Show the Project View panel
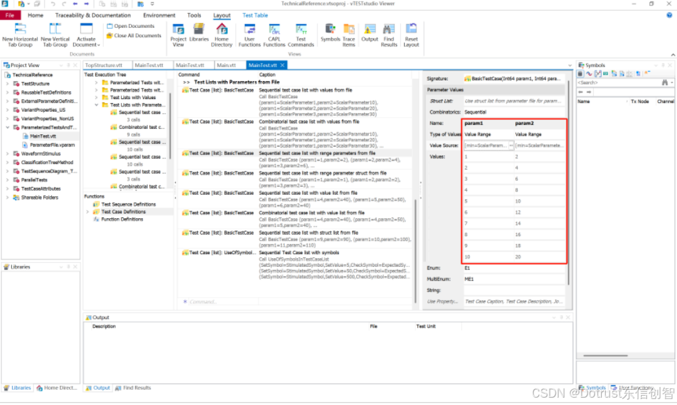 [178, 35]
